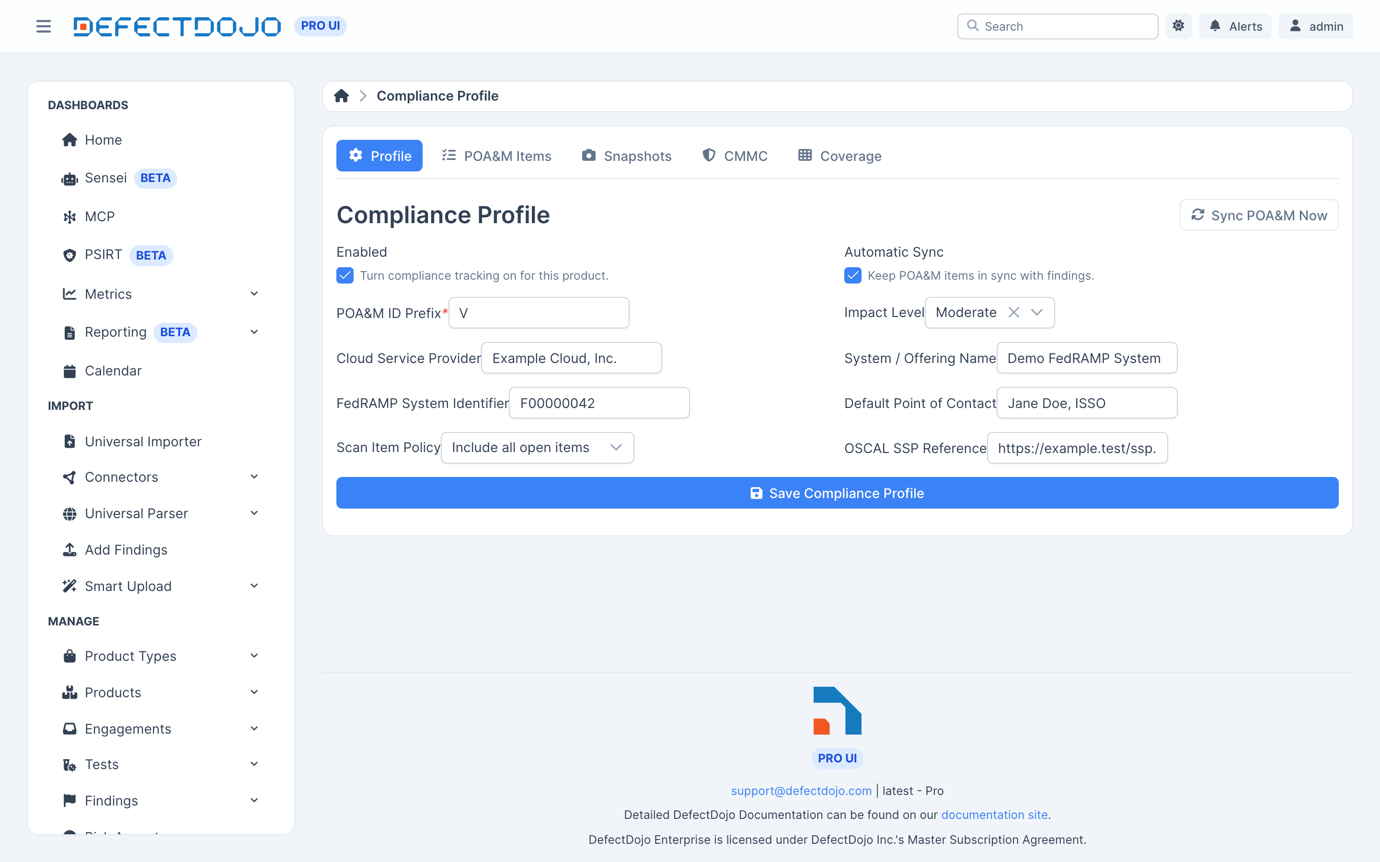The image size is (1380, 862).
Task: Open Add Findings upload icon
Action: point(69,550)
